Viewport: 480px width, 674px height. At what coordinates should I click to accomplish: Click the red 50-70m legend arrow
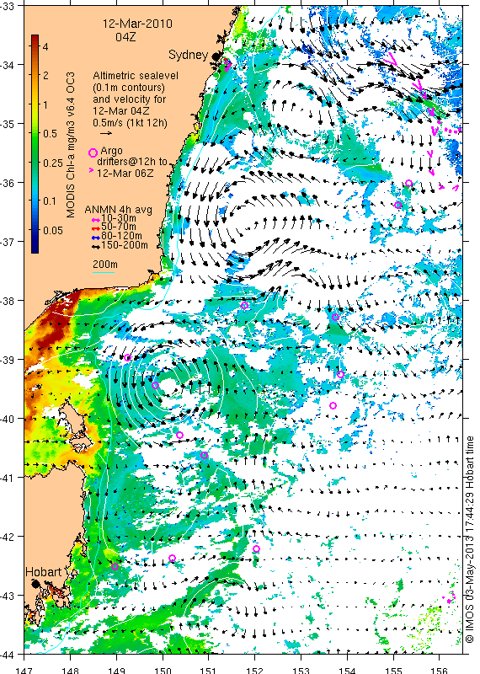pos(96,227)
